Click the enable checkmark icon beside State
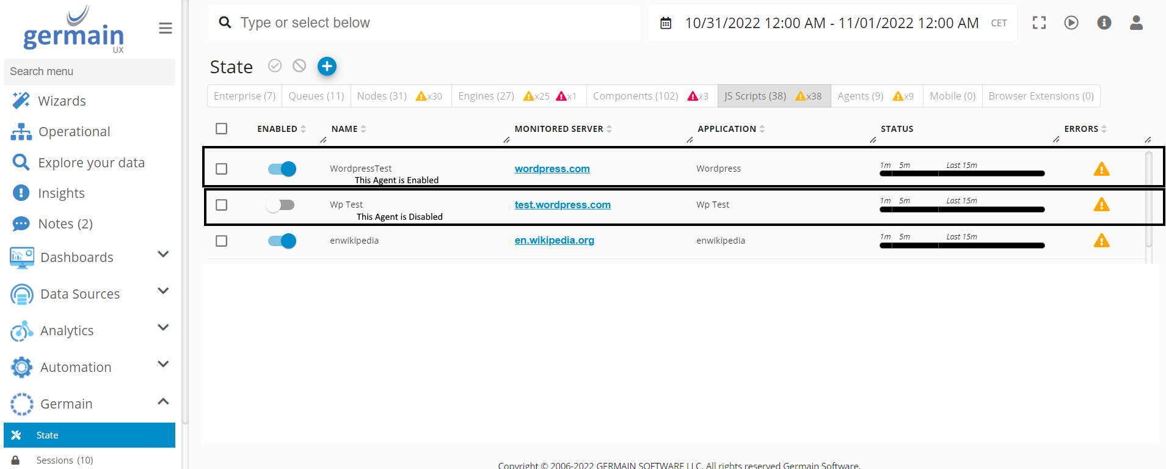 [x=275, y=66]
